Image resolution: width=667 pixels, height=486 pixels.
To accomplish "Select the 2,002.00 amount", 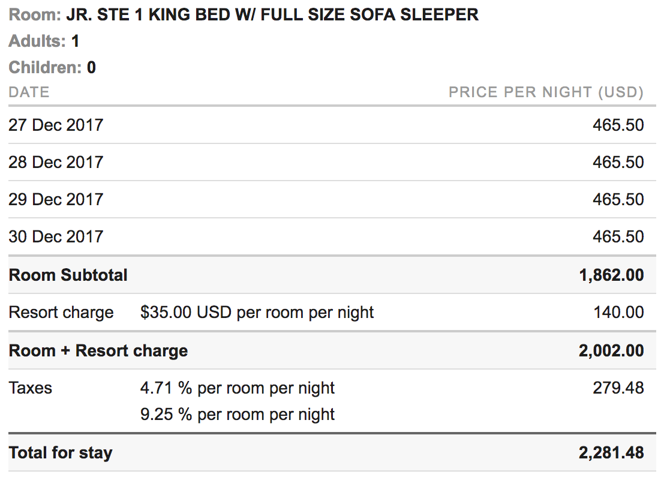I will coord(611,350).
